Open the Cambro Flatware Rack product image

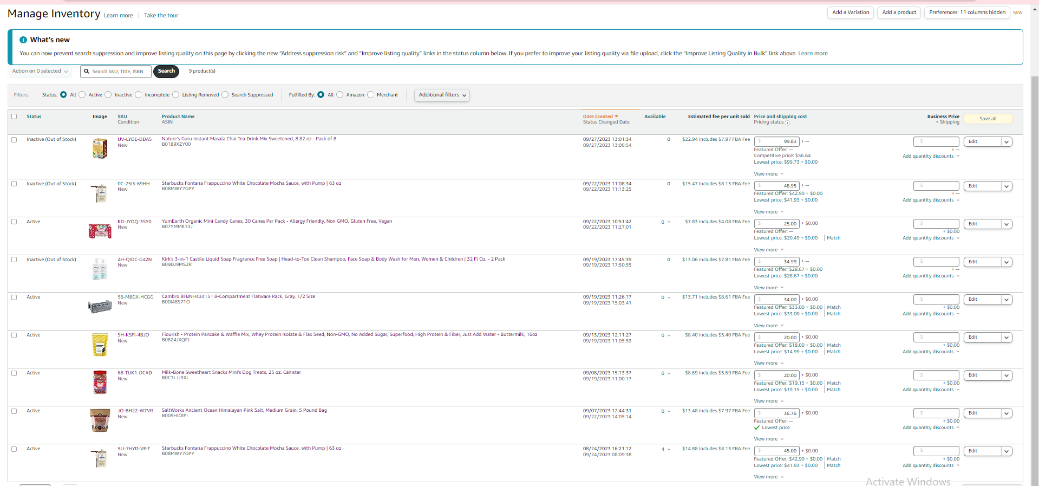pos(100,307)
